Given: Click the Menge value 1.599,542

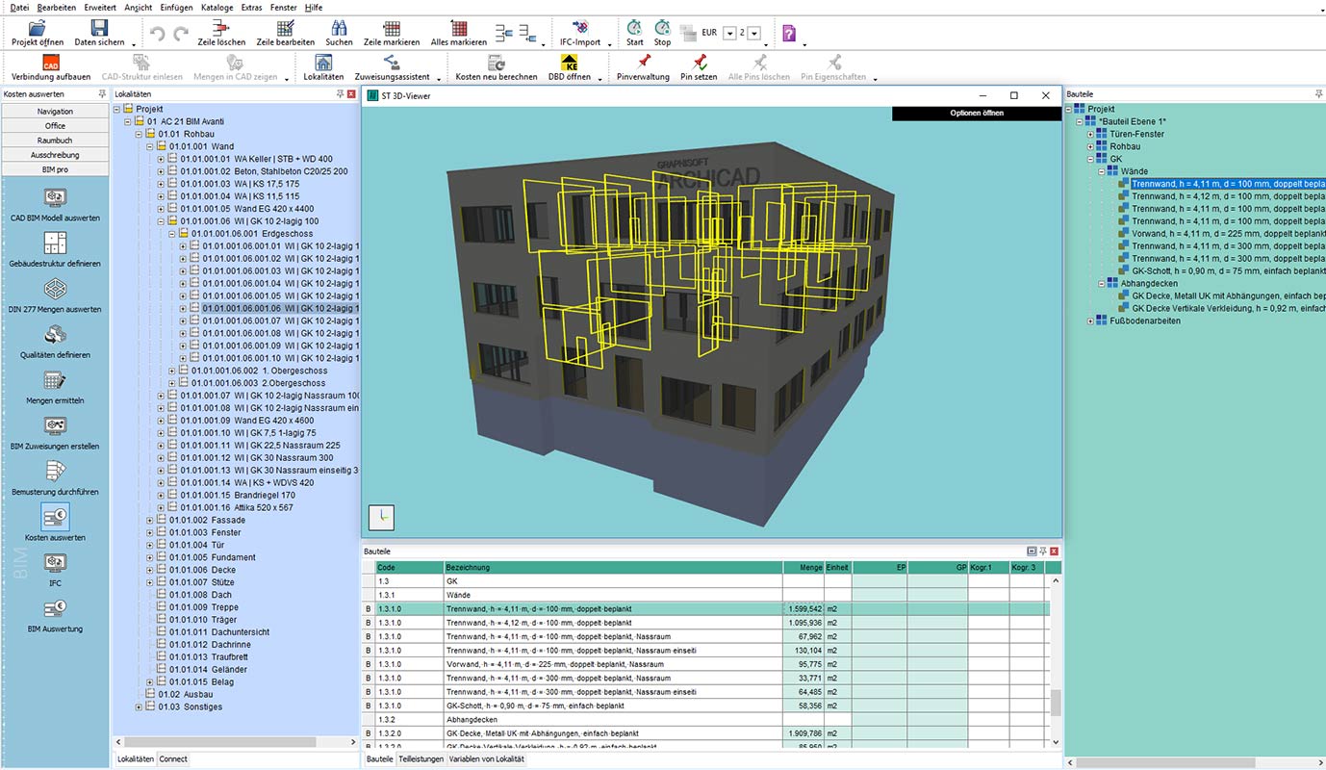Looking at the screenshot, I should (803, 609).
